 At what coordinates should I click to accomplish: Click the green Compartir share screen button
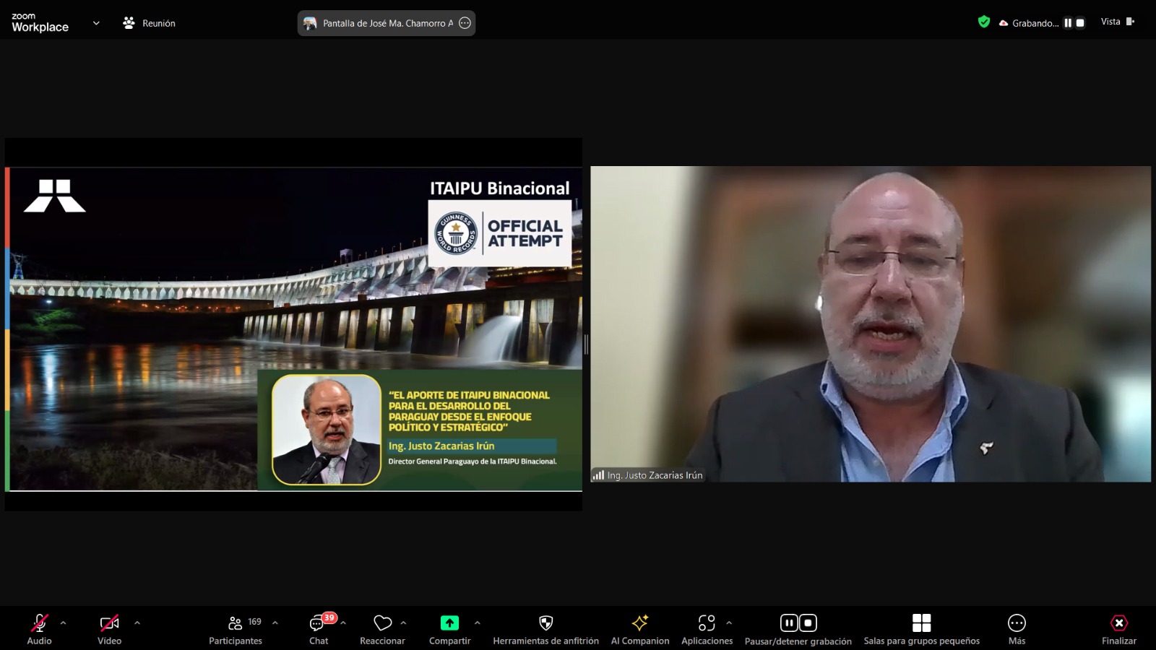point(449,628)
